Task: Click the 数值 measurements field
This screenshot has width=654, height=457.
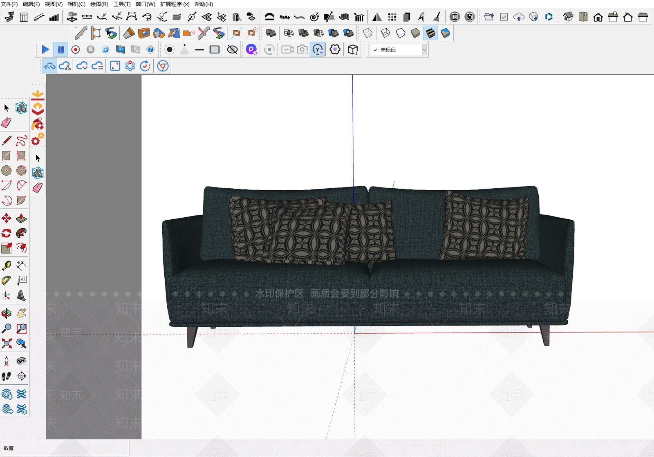Action: 65,448
